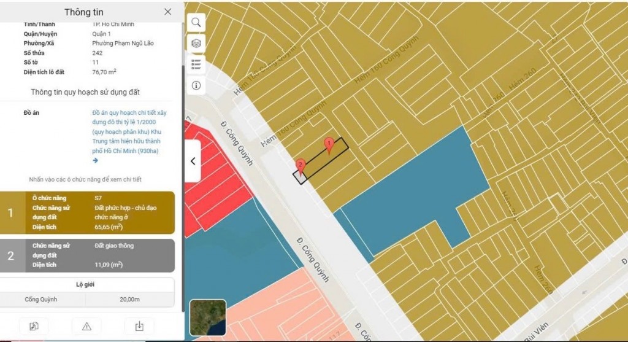The width and height of the screenshot is (628, 342).
Task: Click the Thông tin quy hoạch heading
Action: coord(85,92)
